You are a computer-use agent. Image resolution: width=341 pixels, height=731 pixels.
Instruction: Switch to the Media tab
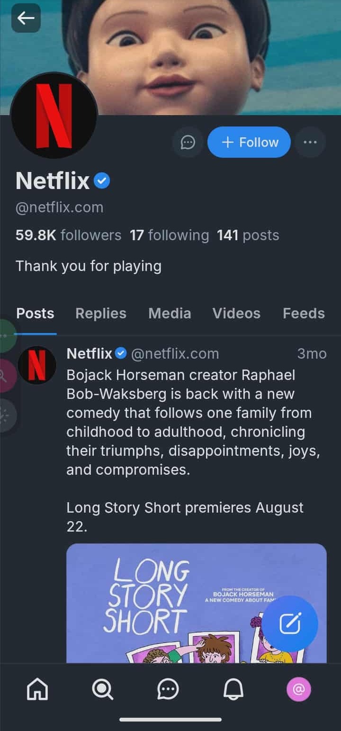[x=170, y=313]
